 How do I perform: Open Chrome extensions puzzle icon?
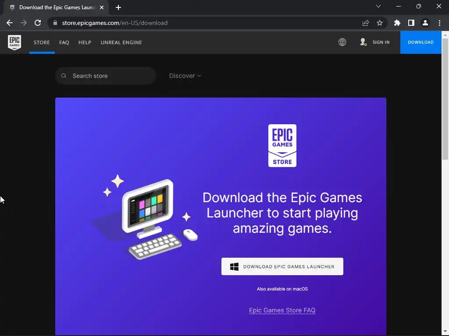[397, 23]
